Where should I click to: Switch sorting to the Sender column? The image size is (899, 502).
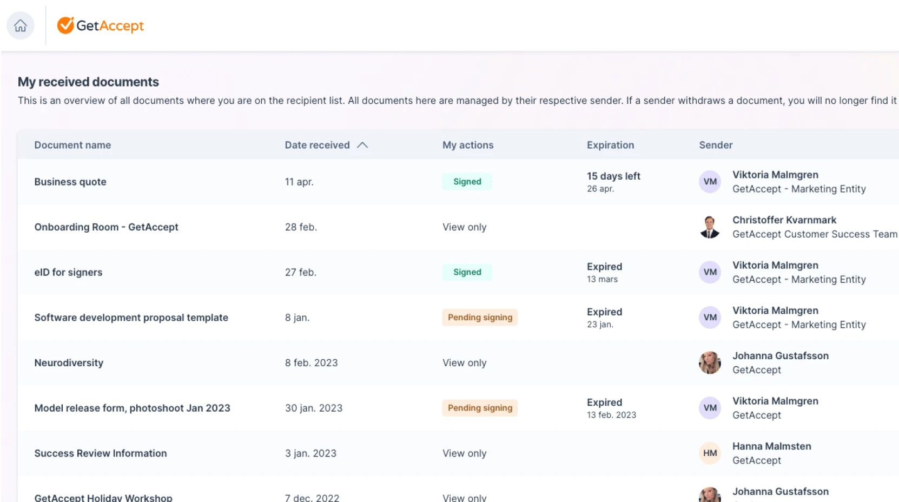pos(716,145)
